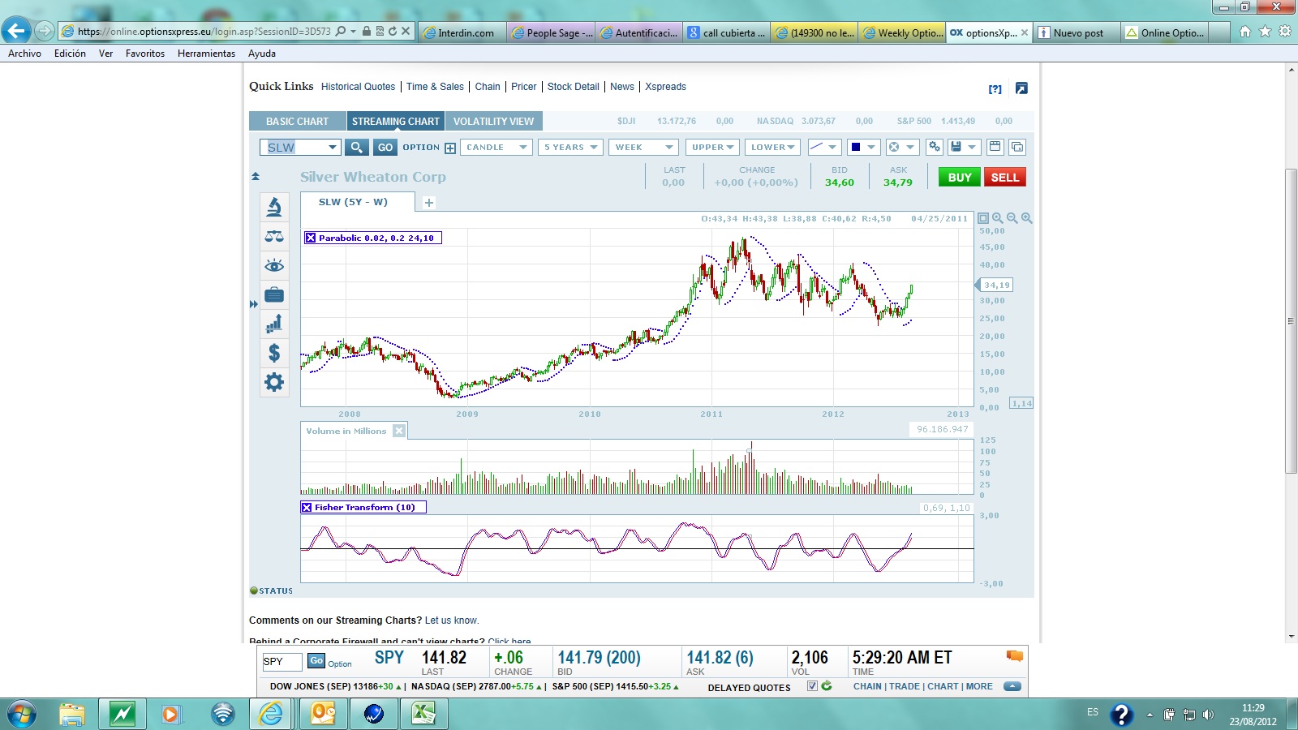
Task: Click the Let us know link
Action: [451, 620]
